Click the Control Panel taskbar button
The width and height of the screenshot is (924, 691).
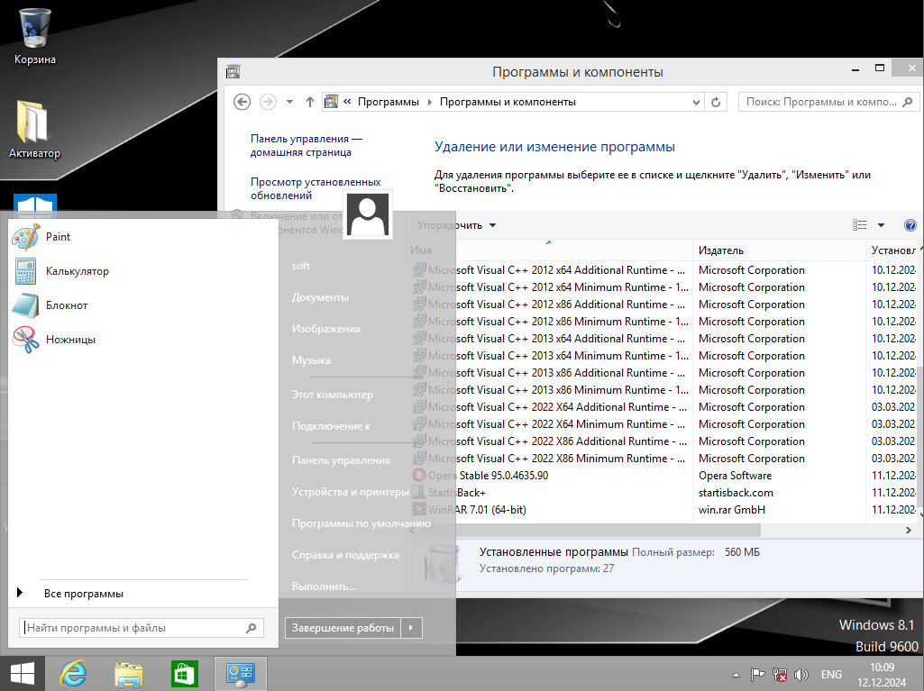[241, 674]
